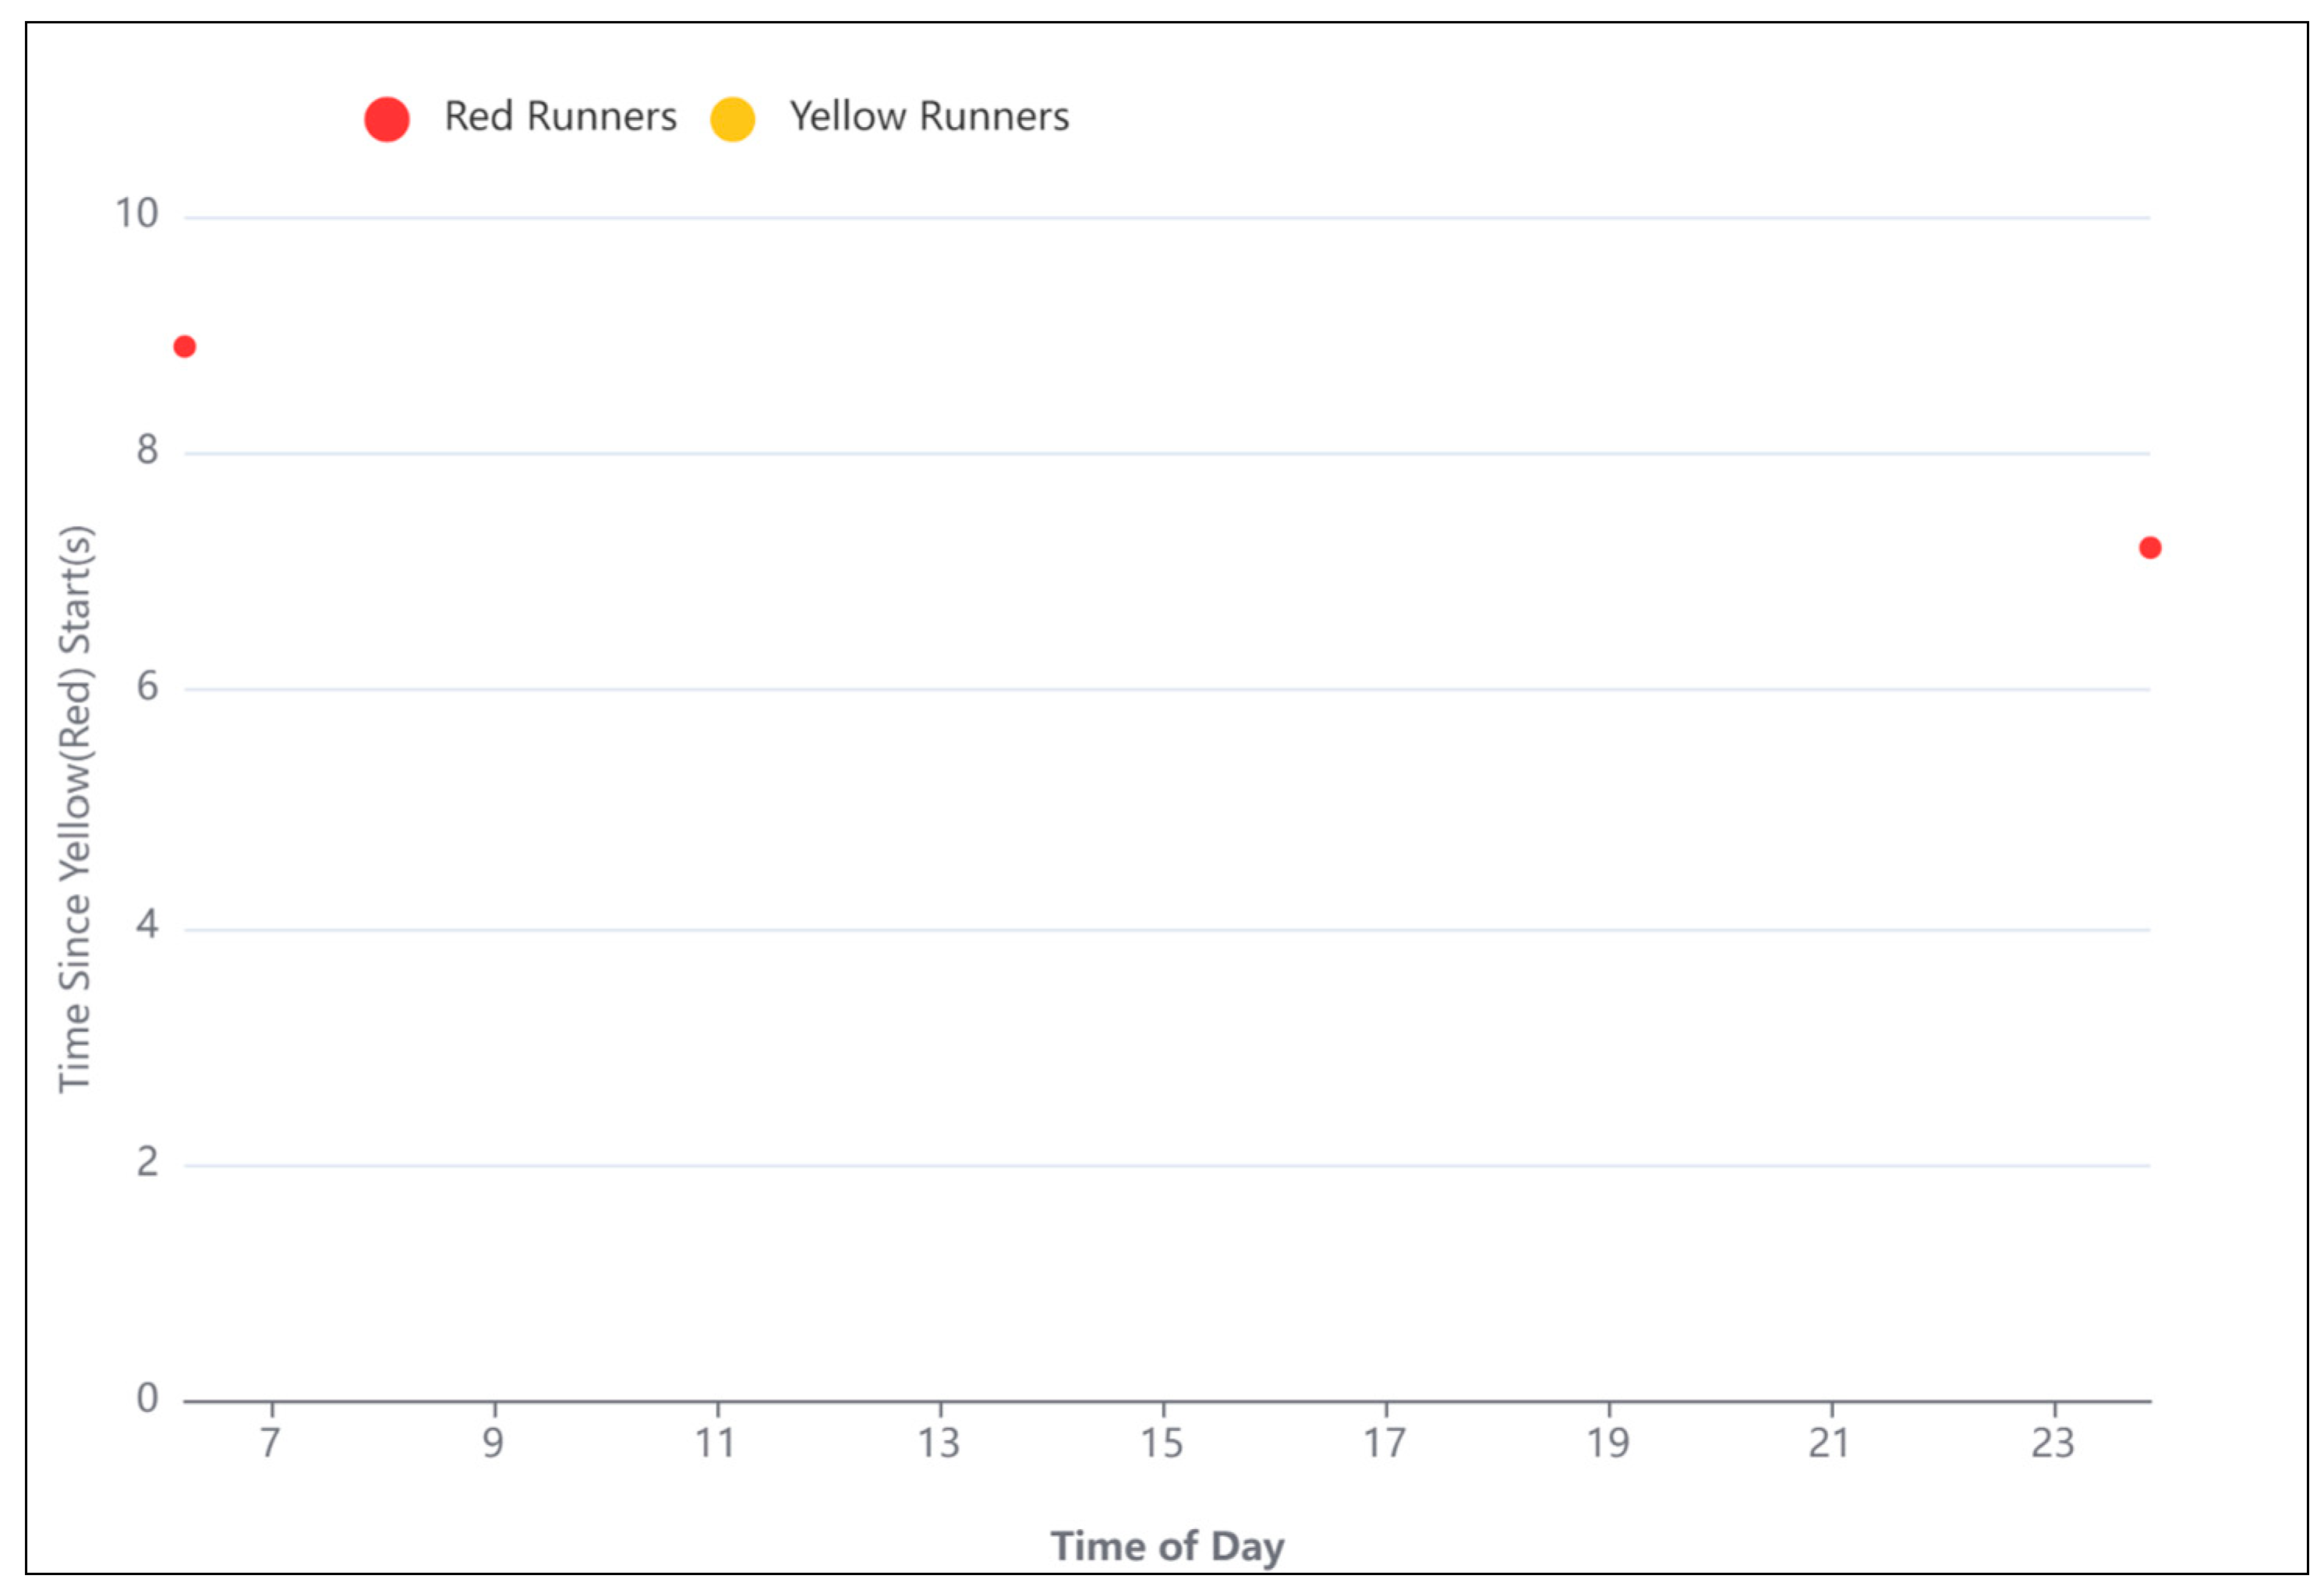Viewport: 2324px width, 1586px height.
Task: Click the y-axis tick label 0
Action: click(x=148, y=1398)
